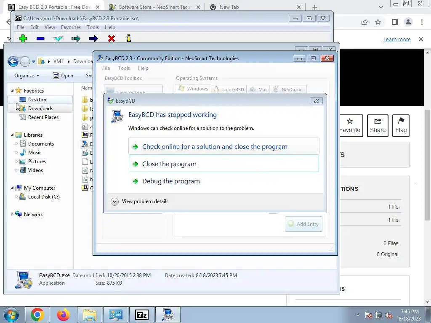Switch to Linux/BSD tab in EasyBCD
Screen dimensions: 431x323
229,89
